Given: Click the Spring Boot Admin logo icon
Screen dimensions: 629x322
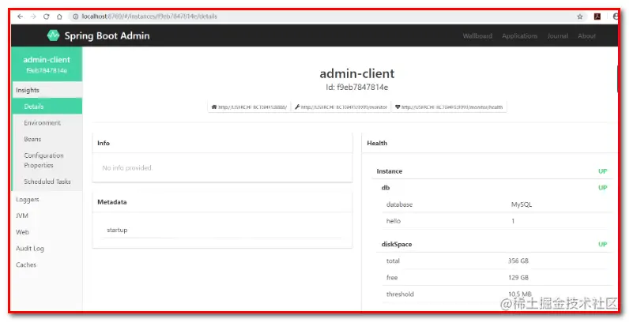Looking at the screenshot, I should click(x=53, y=36).
